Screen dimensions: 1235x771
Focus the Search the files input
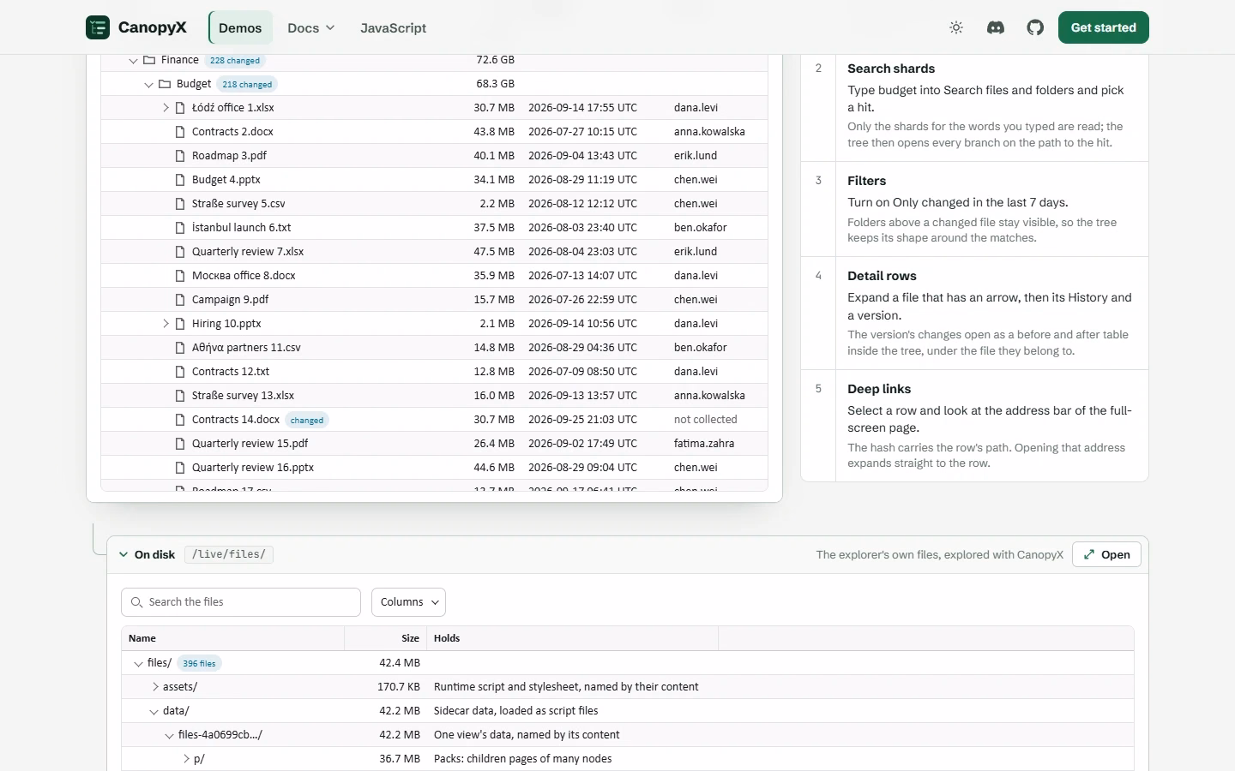[241, 602]
